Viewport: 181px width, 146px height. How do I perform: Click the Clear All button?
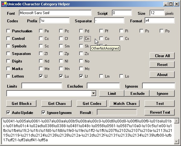pos(162,56)
